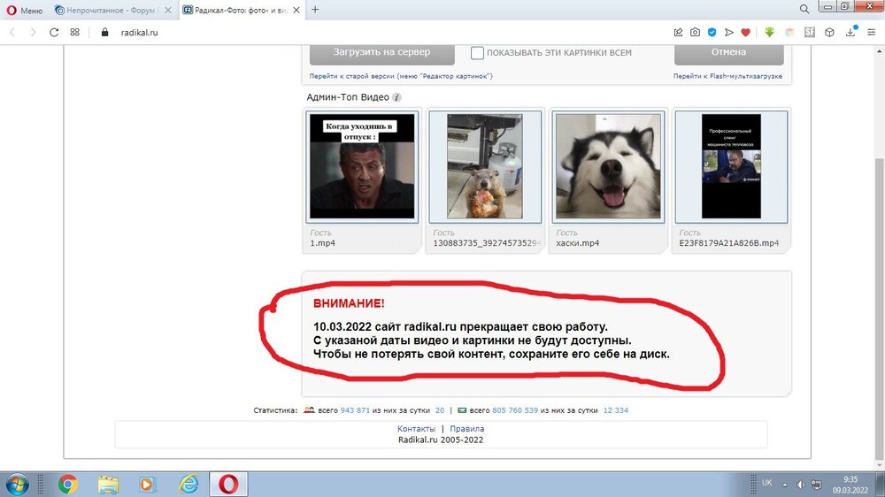Click the page reload icon

point(54,32)
